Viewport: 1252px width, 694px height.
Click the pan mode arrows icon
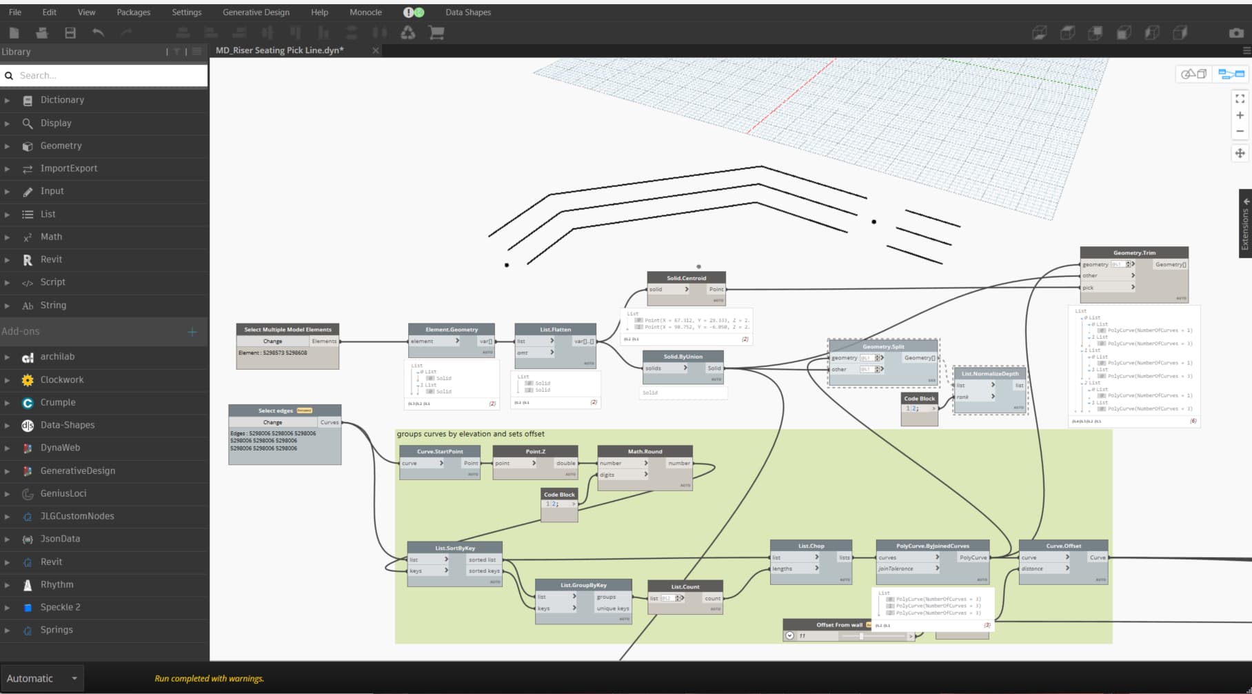tap(1240, 153)
